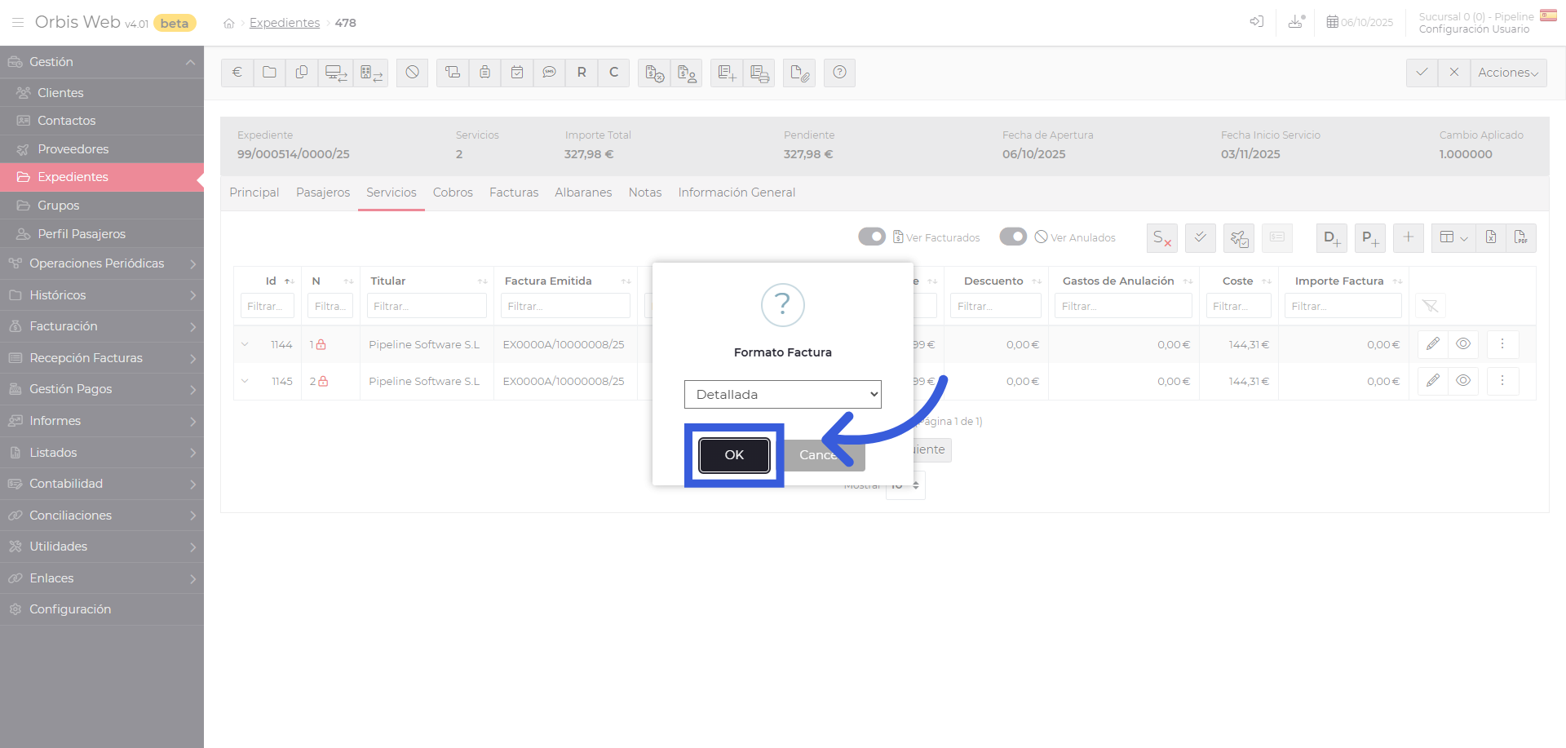Click the euro currency toolbar icon
Screen dimensions: 1566x748
tap(237, 73)
